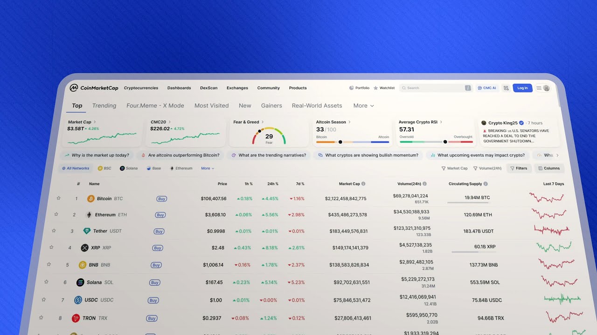597x335 pixels.
Task: Open the CMC AI button
Action: (487, 88)
